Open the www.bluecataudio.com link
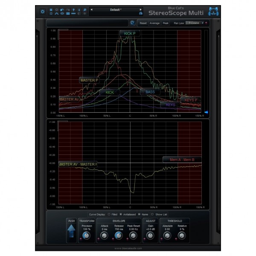Image resolution: width=256 pixels, height=256 pixels. coord(128,248)
